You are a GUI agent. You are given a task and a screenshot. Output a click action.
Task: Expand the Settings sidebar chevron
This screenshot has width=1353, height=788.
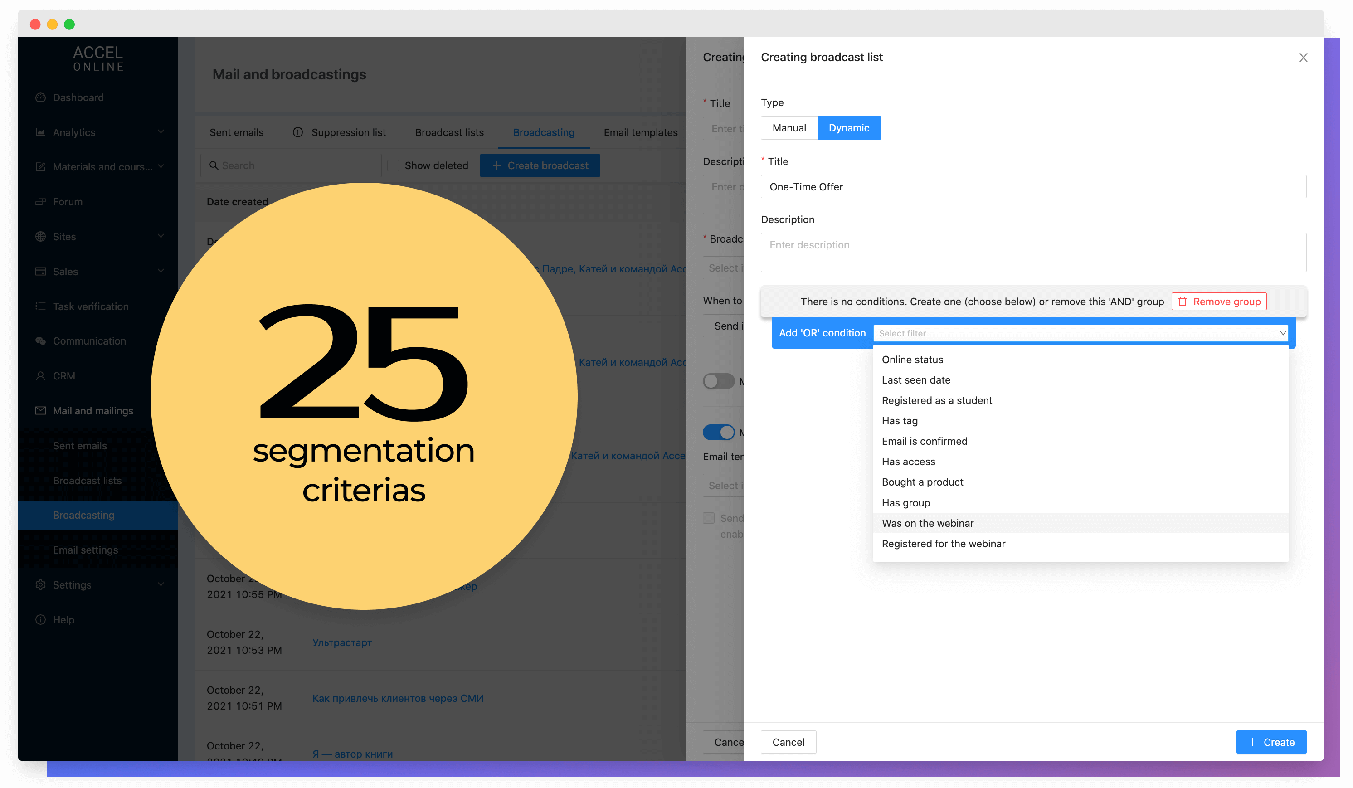click(161, 584)
